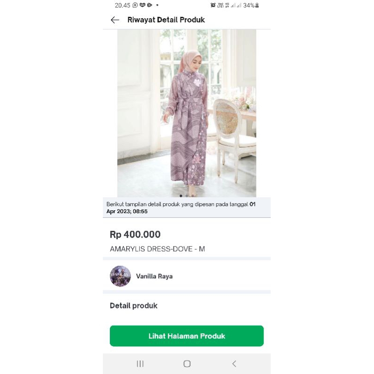This screenshot has width=374, height=374.
Task: Tap the Recents navigation icon
Action: click(140, 363)
